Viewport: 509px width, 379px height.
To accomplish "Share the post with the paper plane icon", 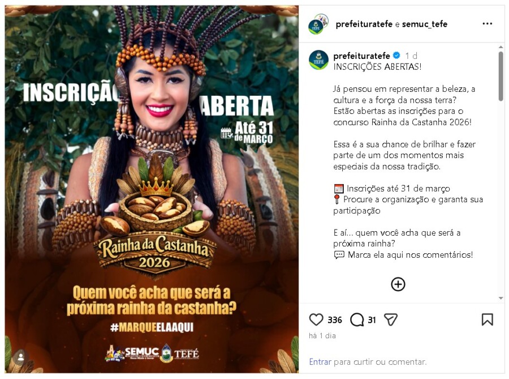I will tap(390, 320).
